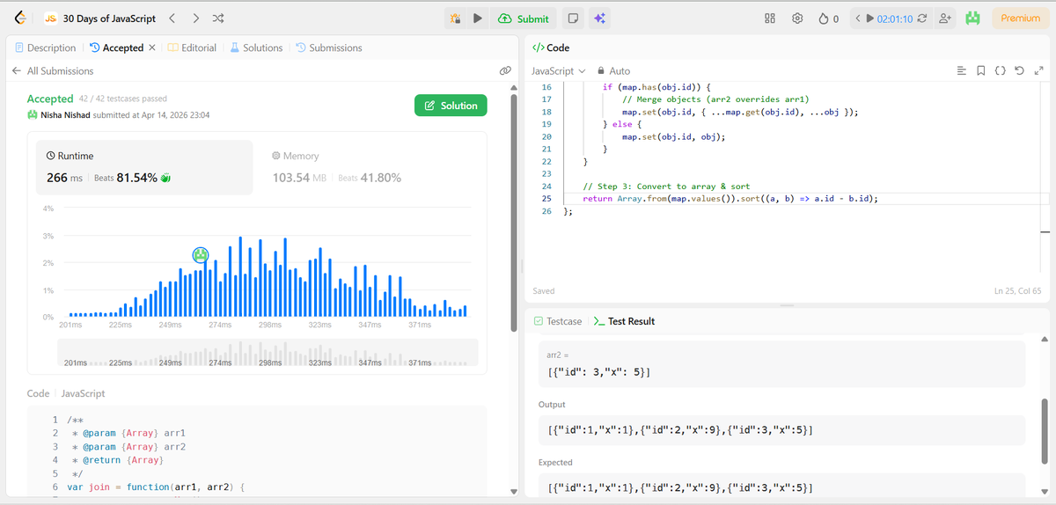This screenshot has width=1056, height=505.
Task: Click the runtime analyze complexity icon
Action: [x=165, y=178]
